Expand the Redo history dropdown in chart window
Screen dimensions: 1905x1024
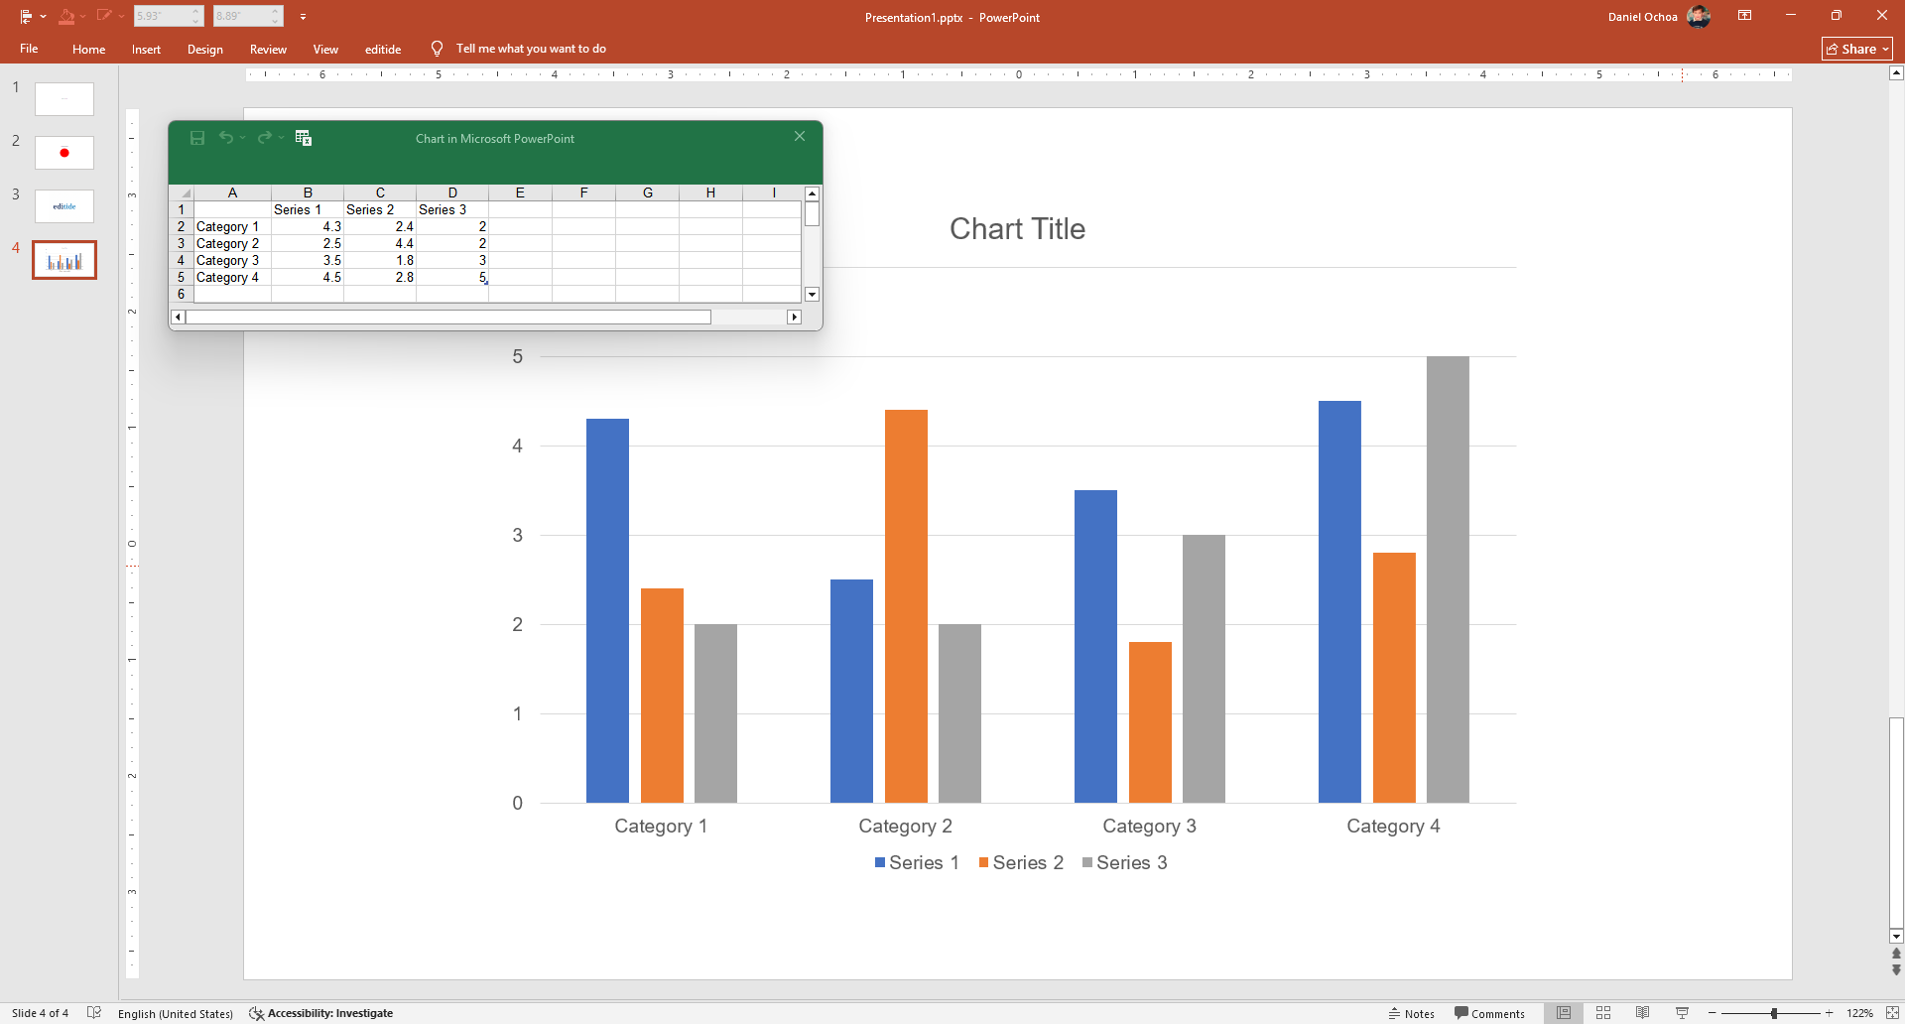coord(281,138)
